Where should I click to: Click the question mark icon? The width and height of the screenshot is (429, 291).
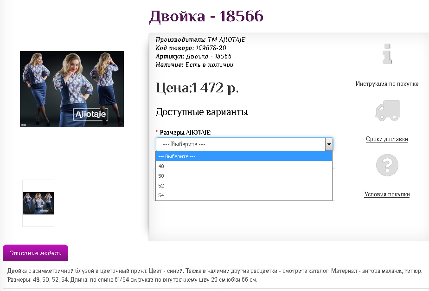(387, 165)
